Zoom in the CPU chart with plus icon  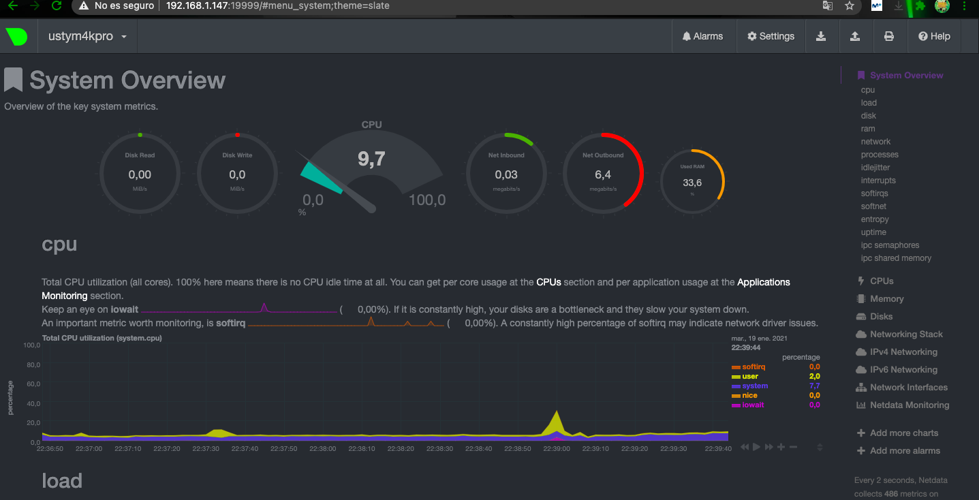pos(781,447)
